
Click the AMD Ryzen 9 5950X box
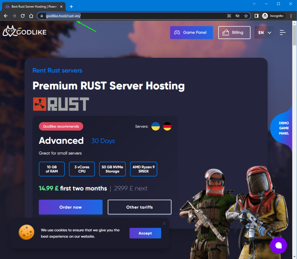coord(144,169)
